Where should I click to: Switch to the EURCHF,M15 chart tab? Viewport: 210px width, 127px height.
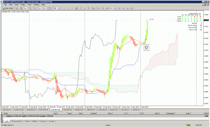tap(43, 110)
